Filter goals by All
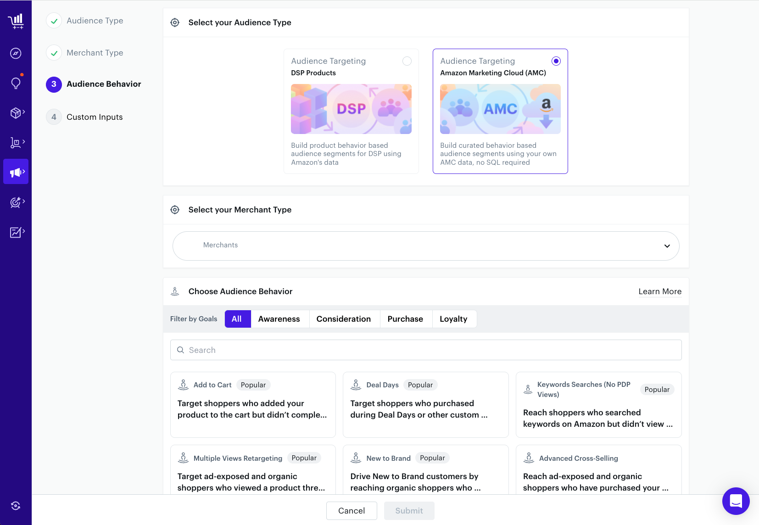 tap(238, 319)
